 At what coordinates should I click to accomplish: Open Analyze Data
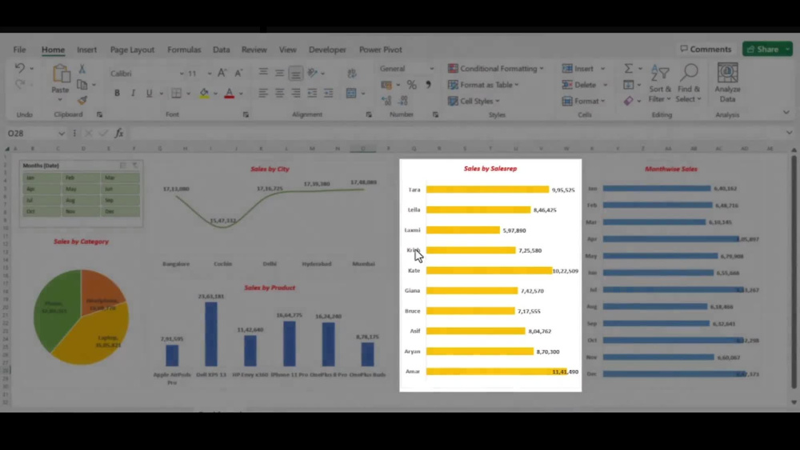point(727,83)
